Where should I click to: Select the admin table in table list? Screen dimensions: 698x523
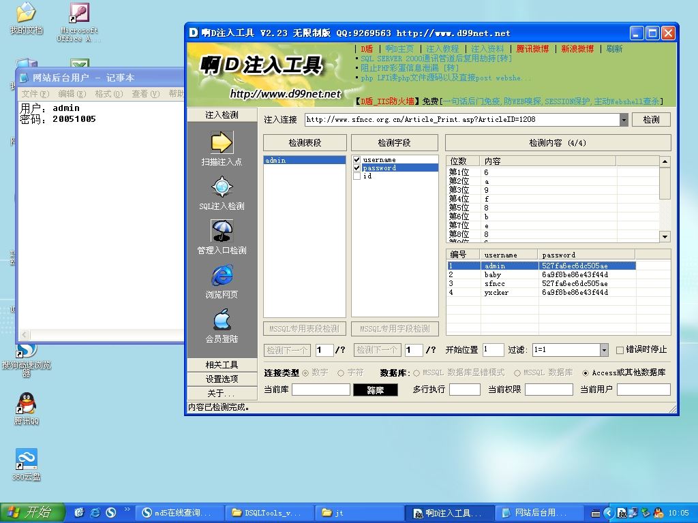click(305, 160)
